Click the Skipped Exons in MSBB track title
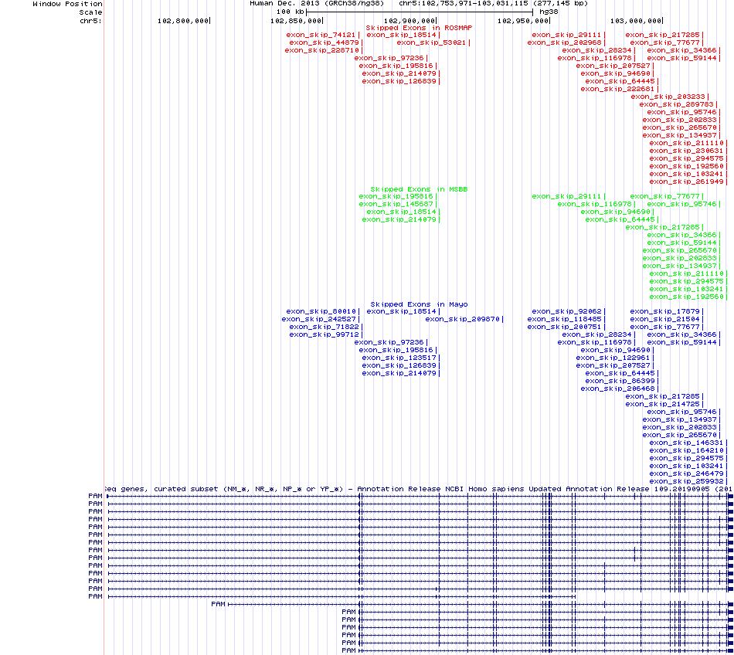 click(x=418, y=189)
